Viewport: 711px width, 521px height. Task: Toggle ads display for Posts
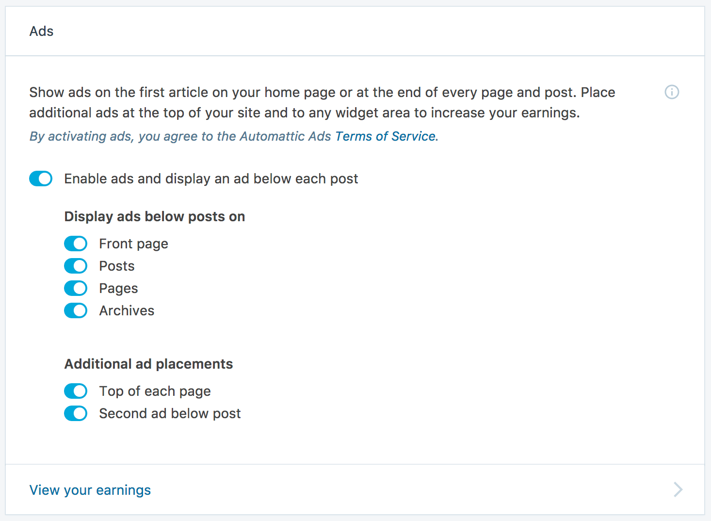[x=76, y=266]
